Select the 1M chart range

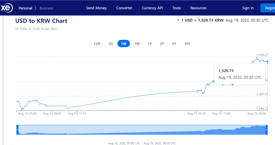click(137, 43)
